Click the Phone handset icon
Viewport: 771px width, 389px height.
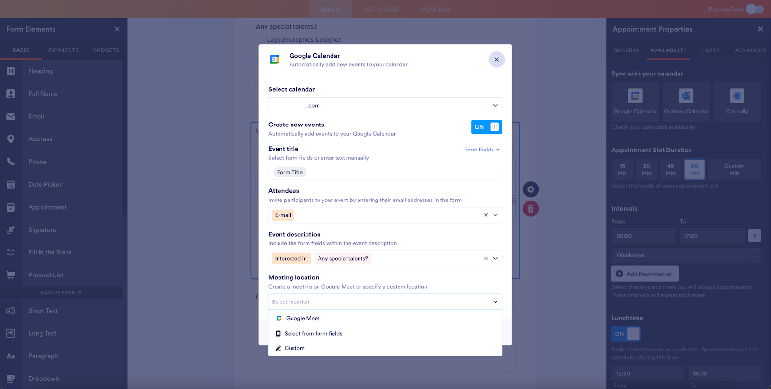[x=11, y=162]
